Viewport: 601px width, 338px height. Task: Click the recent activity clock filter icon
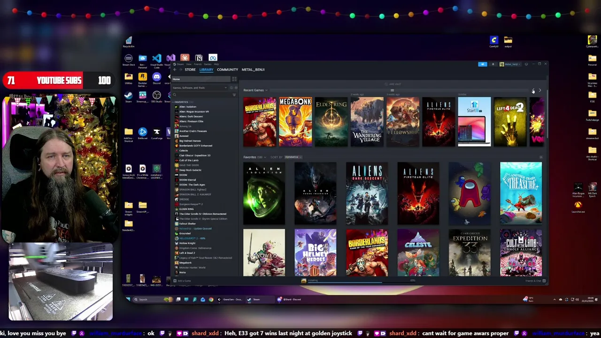click(231, 88)
